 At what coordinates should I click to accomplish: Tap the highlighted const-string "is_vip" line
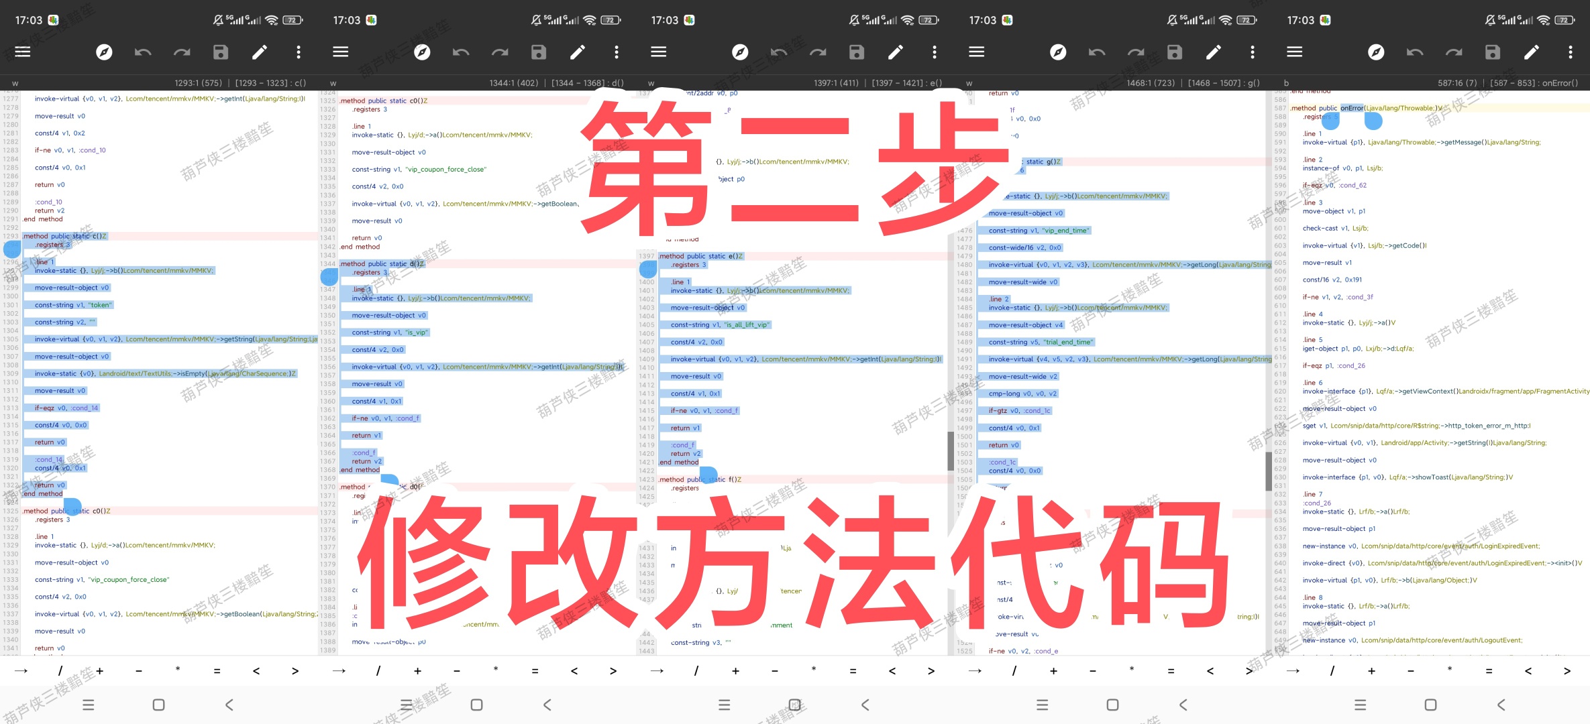point(390,333)
